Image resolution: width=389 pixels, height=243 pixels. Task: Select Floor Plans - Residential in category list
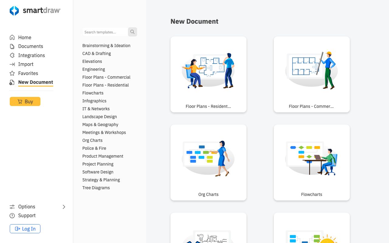point(105,85)
